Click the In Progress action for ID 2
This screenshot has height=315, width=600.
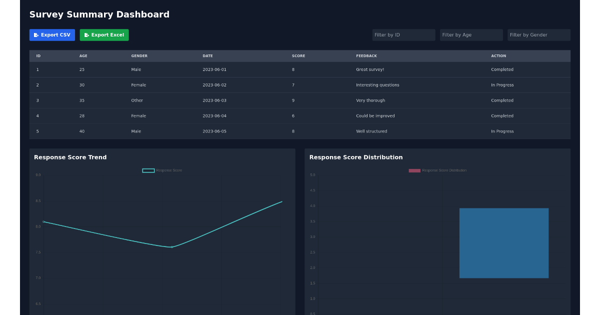click(x=502, y=85)
